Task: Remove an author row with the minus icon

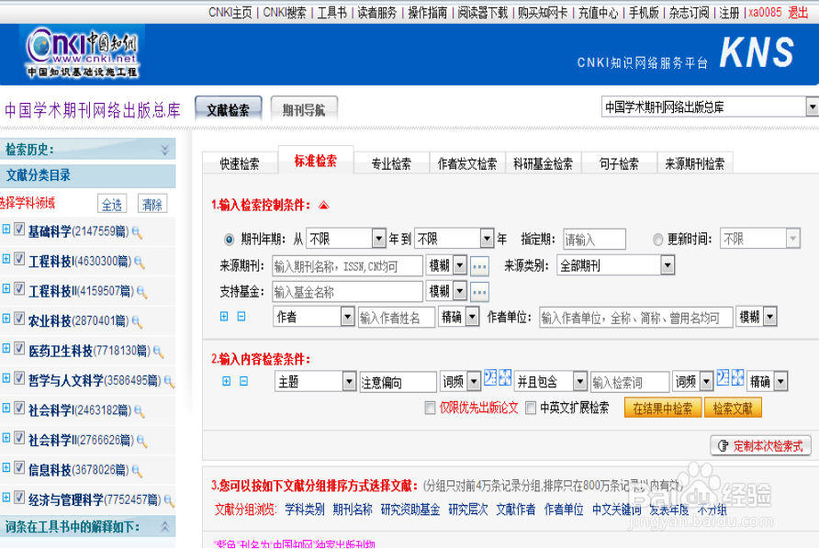Action: pos(241,317)
